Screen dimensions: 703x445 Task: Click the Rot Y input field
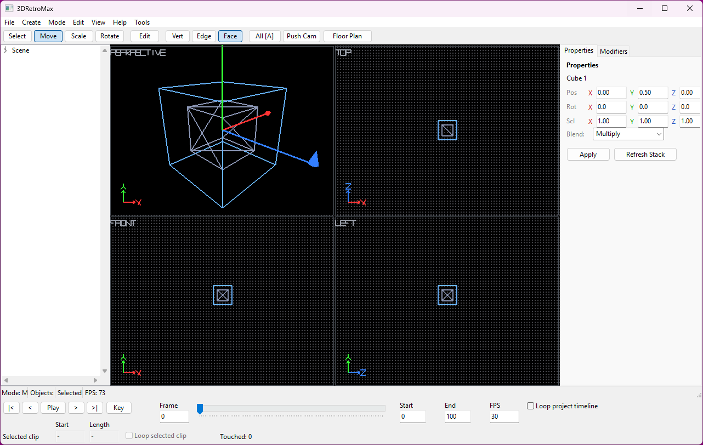653,107
